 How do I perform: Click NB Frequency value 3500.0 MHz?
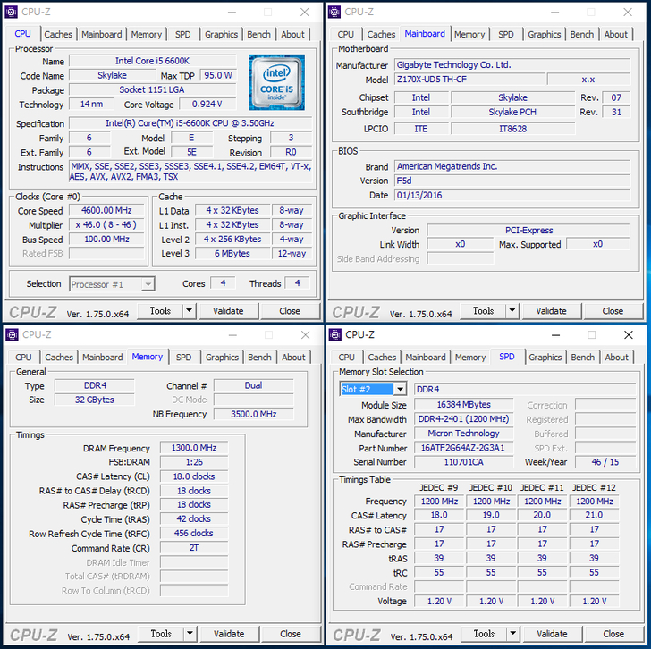pos(254,414)
